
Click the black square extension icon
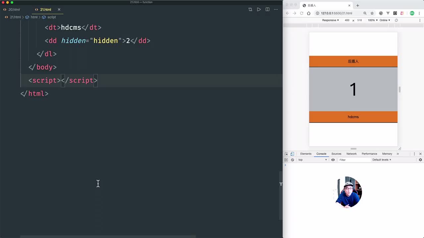pos(395,13)
